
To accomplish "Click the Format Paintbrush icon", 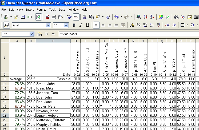I will pos(108,17).
